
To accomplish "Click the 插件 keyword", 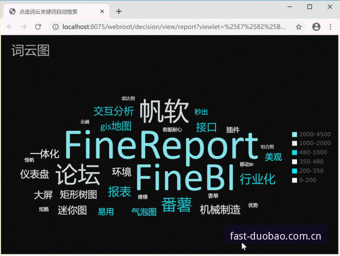I will click(233, 130).
